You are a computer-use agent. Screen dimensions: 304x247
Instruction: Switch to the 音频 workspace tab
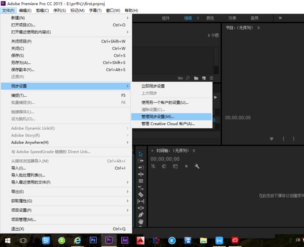(x=254, y=18)
